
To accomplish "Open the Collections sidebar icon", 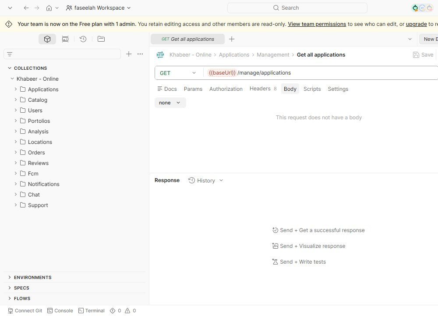I will 47,39.
